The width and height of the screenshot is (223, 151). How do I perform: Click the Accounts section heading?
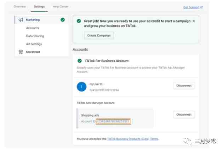(x=80, y=49)
